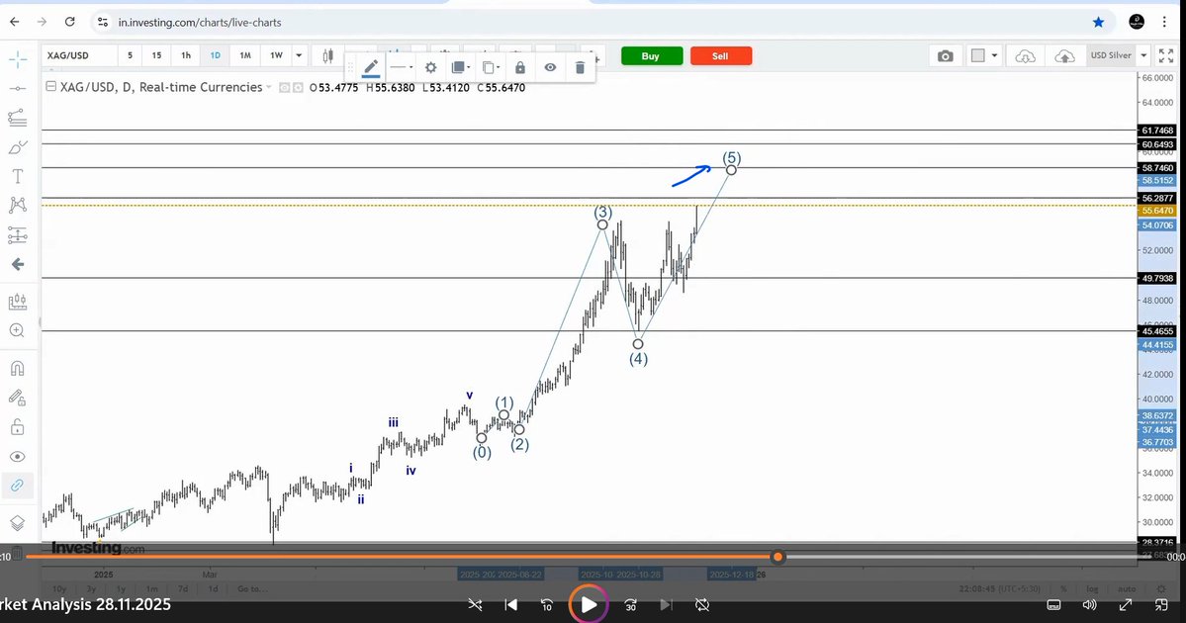Open the object tree layers icon
Viewport: 1186px width, 623px height.
pyautogui.click(x=18, y=523)
